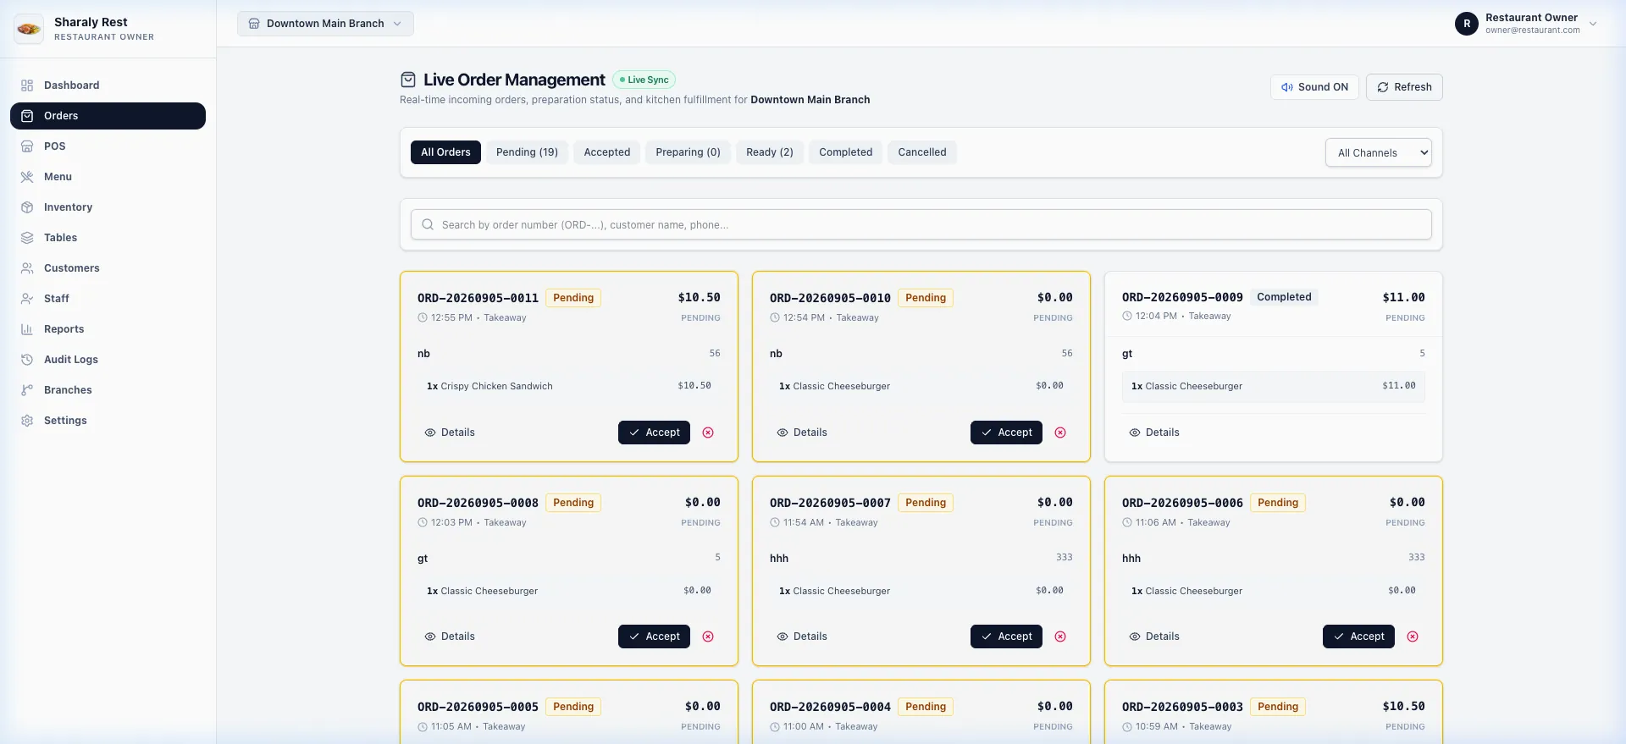
Task: Accept order ORD-20260905-0006
Action: coord(1358,637)
